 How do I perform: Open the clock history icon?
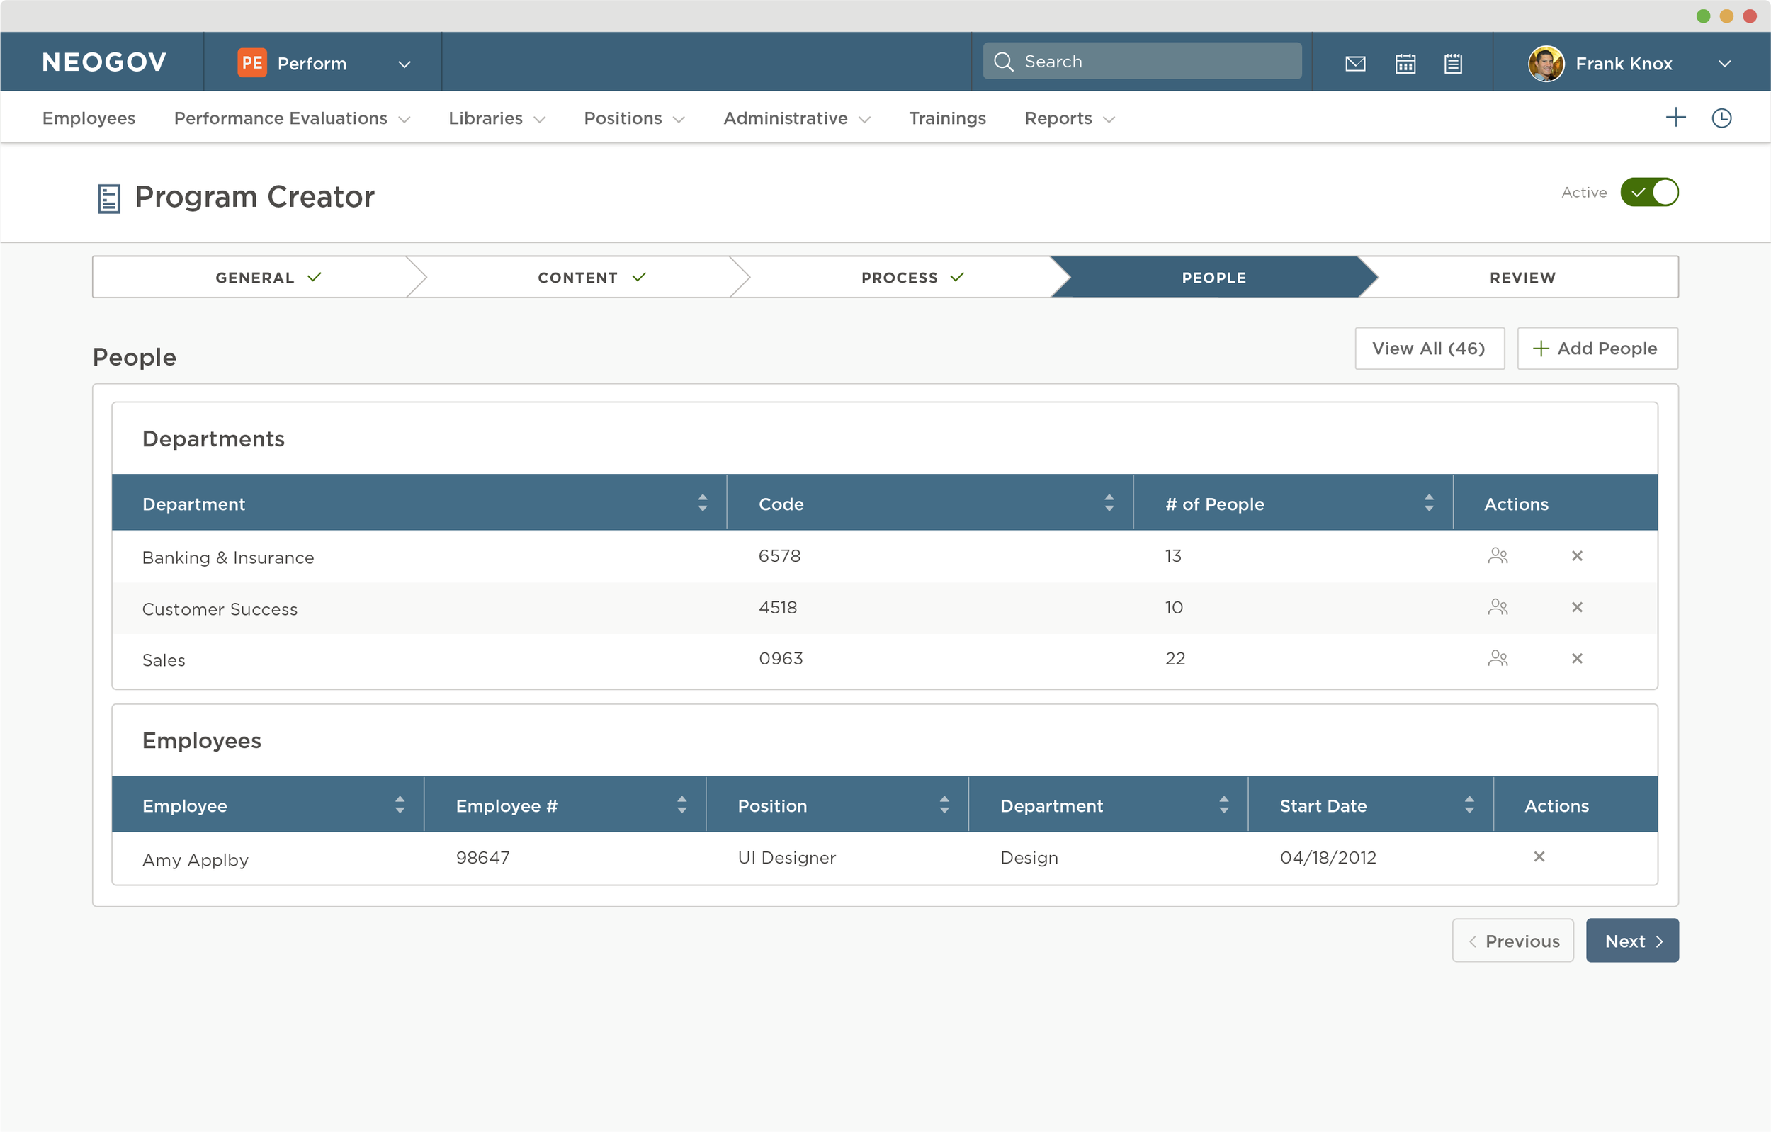coord(1721,118)
